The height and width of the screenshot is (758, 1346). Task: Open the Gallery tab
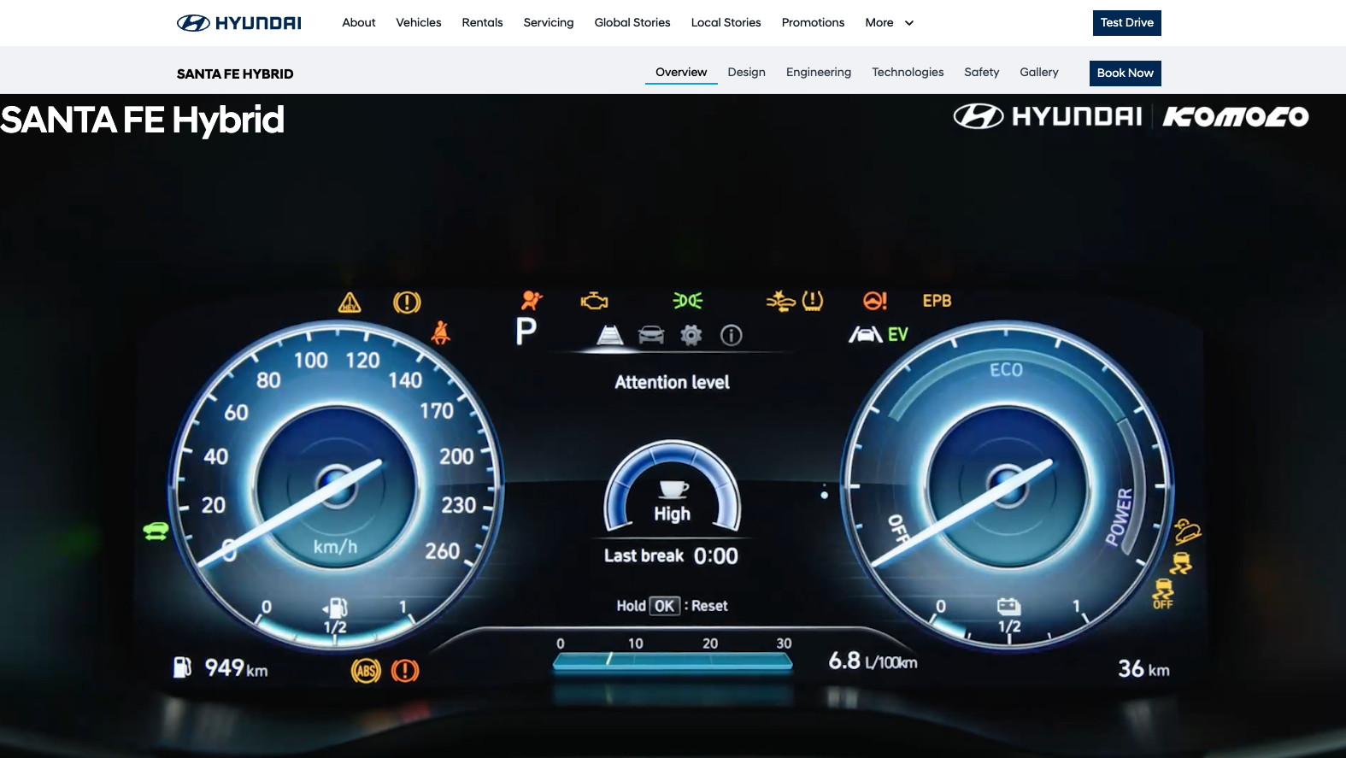tap(1038, 73)
